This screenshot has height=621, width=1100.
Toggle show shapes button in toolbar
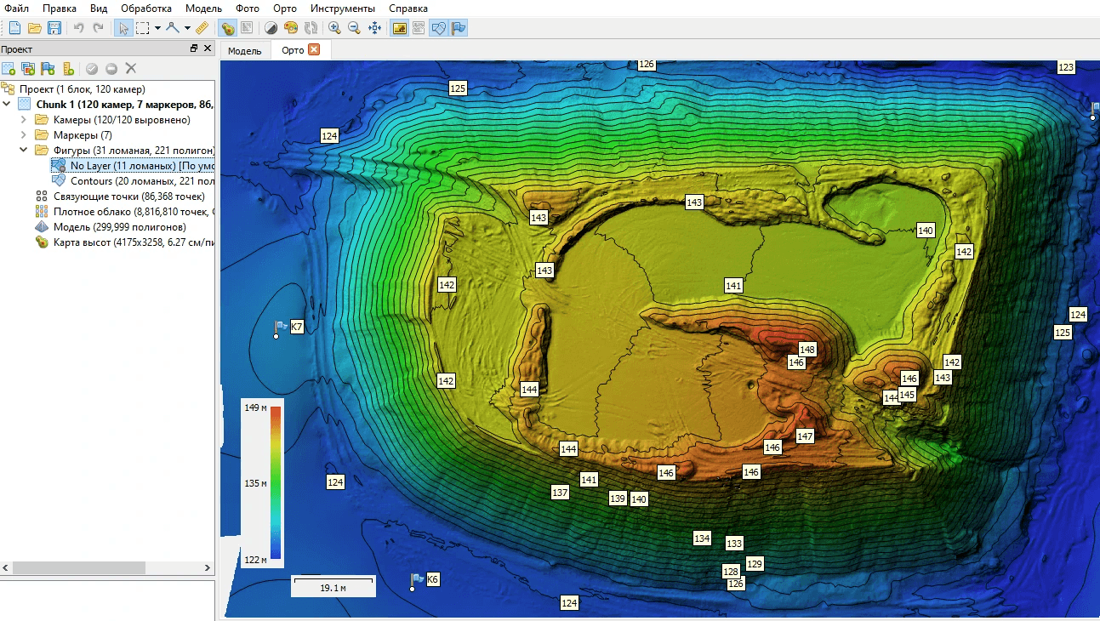point(438,28)
